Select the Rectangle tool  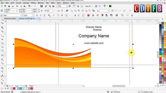click(2, 43)
